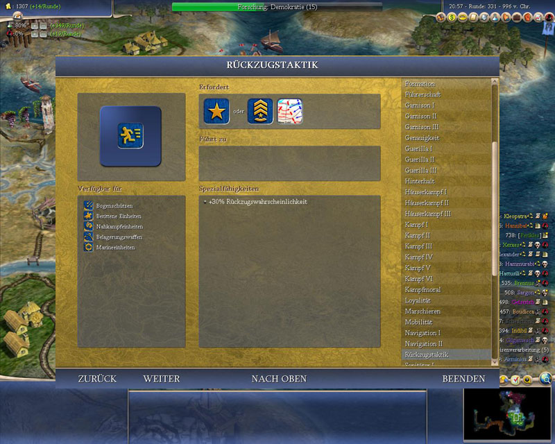The width and height of the screenshot is (555, 444).
Task: Increase the espionage rate with plus button
Action: [x=34, y=34]
